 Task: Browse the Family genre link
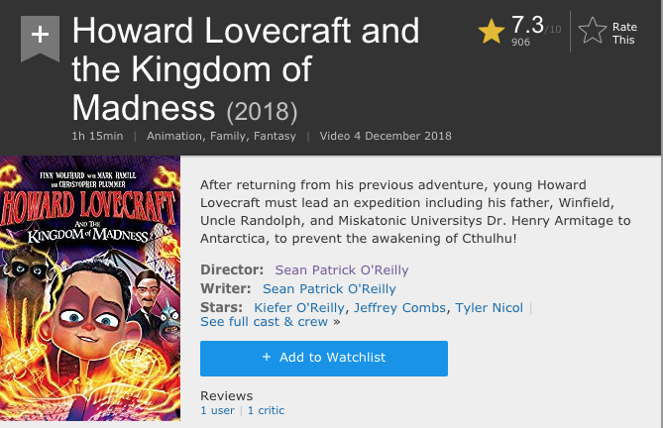click(230, 135)
